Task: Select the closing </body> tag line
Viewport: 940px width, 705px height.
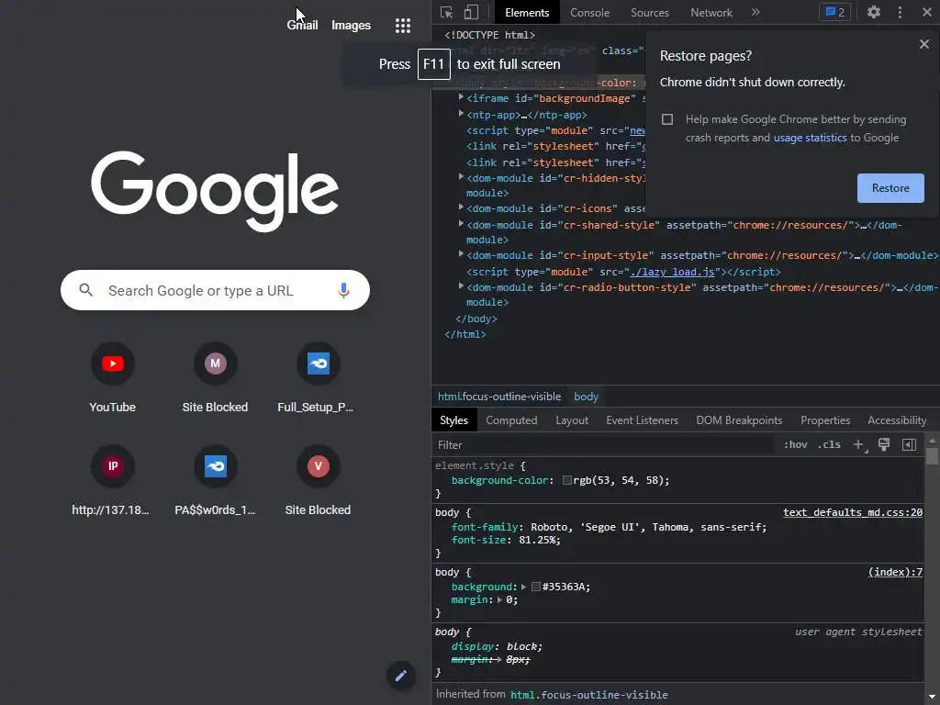Action: pos(476,319)
